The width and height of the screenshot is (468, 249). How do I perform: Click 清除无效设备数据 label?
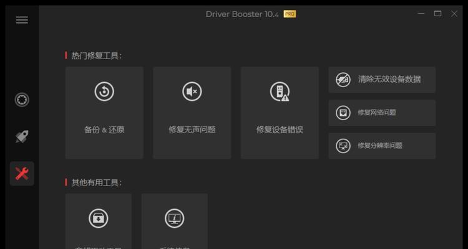click(x=389, y=79)
